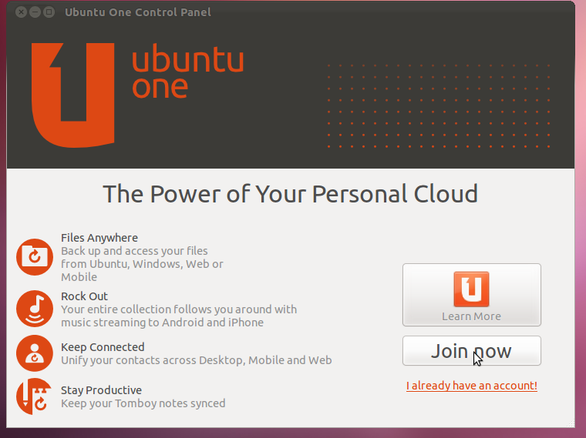Click the Files Anywhere folder sync icon
Screen dimensions: 586x438
pyautogui.click(x=35, y=257)
